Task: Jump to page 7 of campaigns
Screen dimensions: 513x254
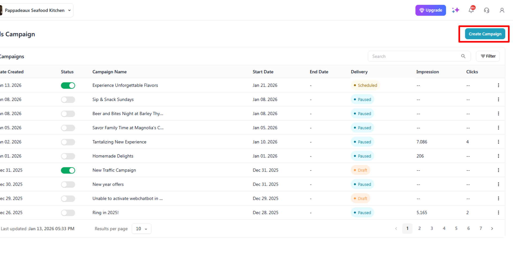Action: [480, 228]
